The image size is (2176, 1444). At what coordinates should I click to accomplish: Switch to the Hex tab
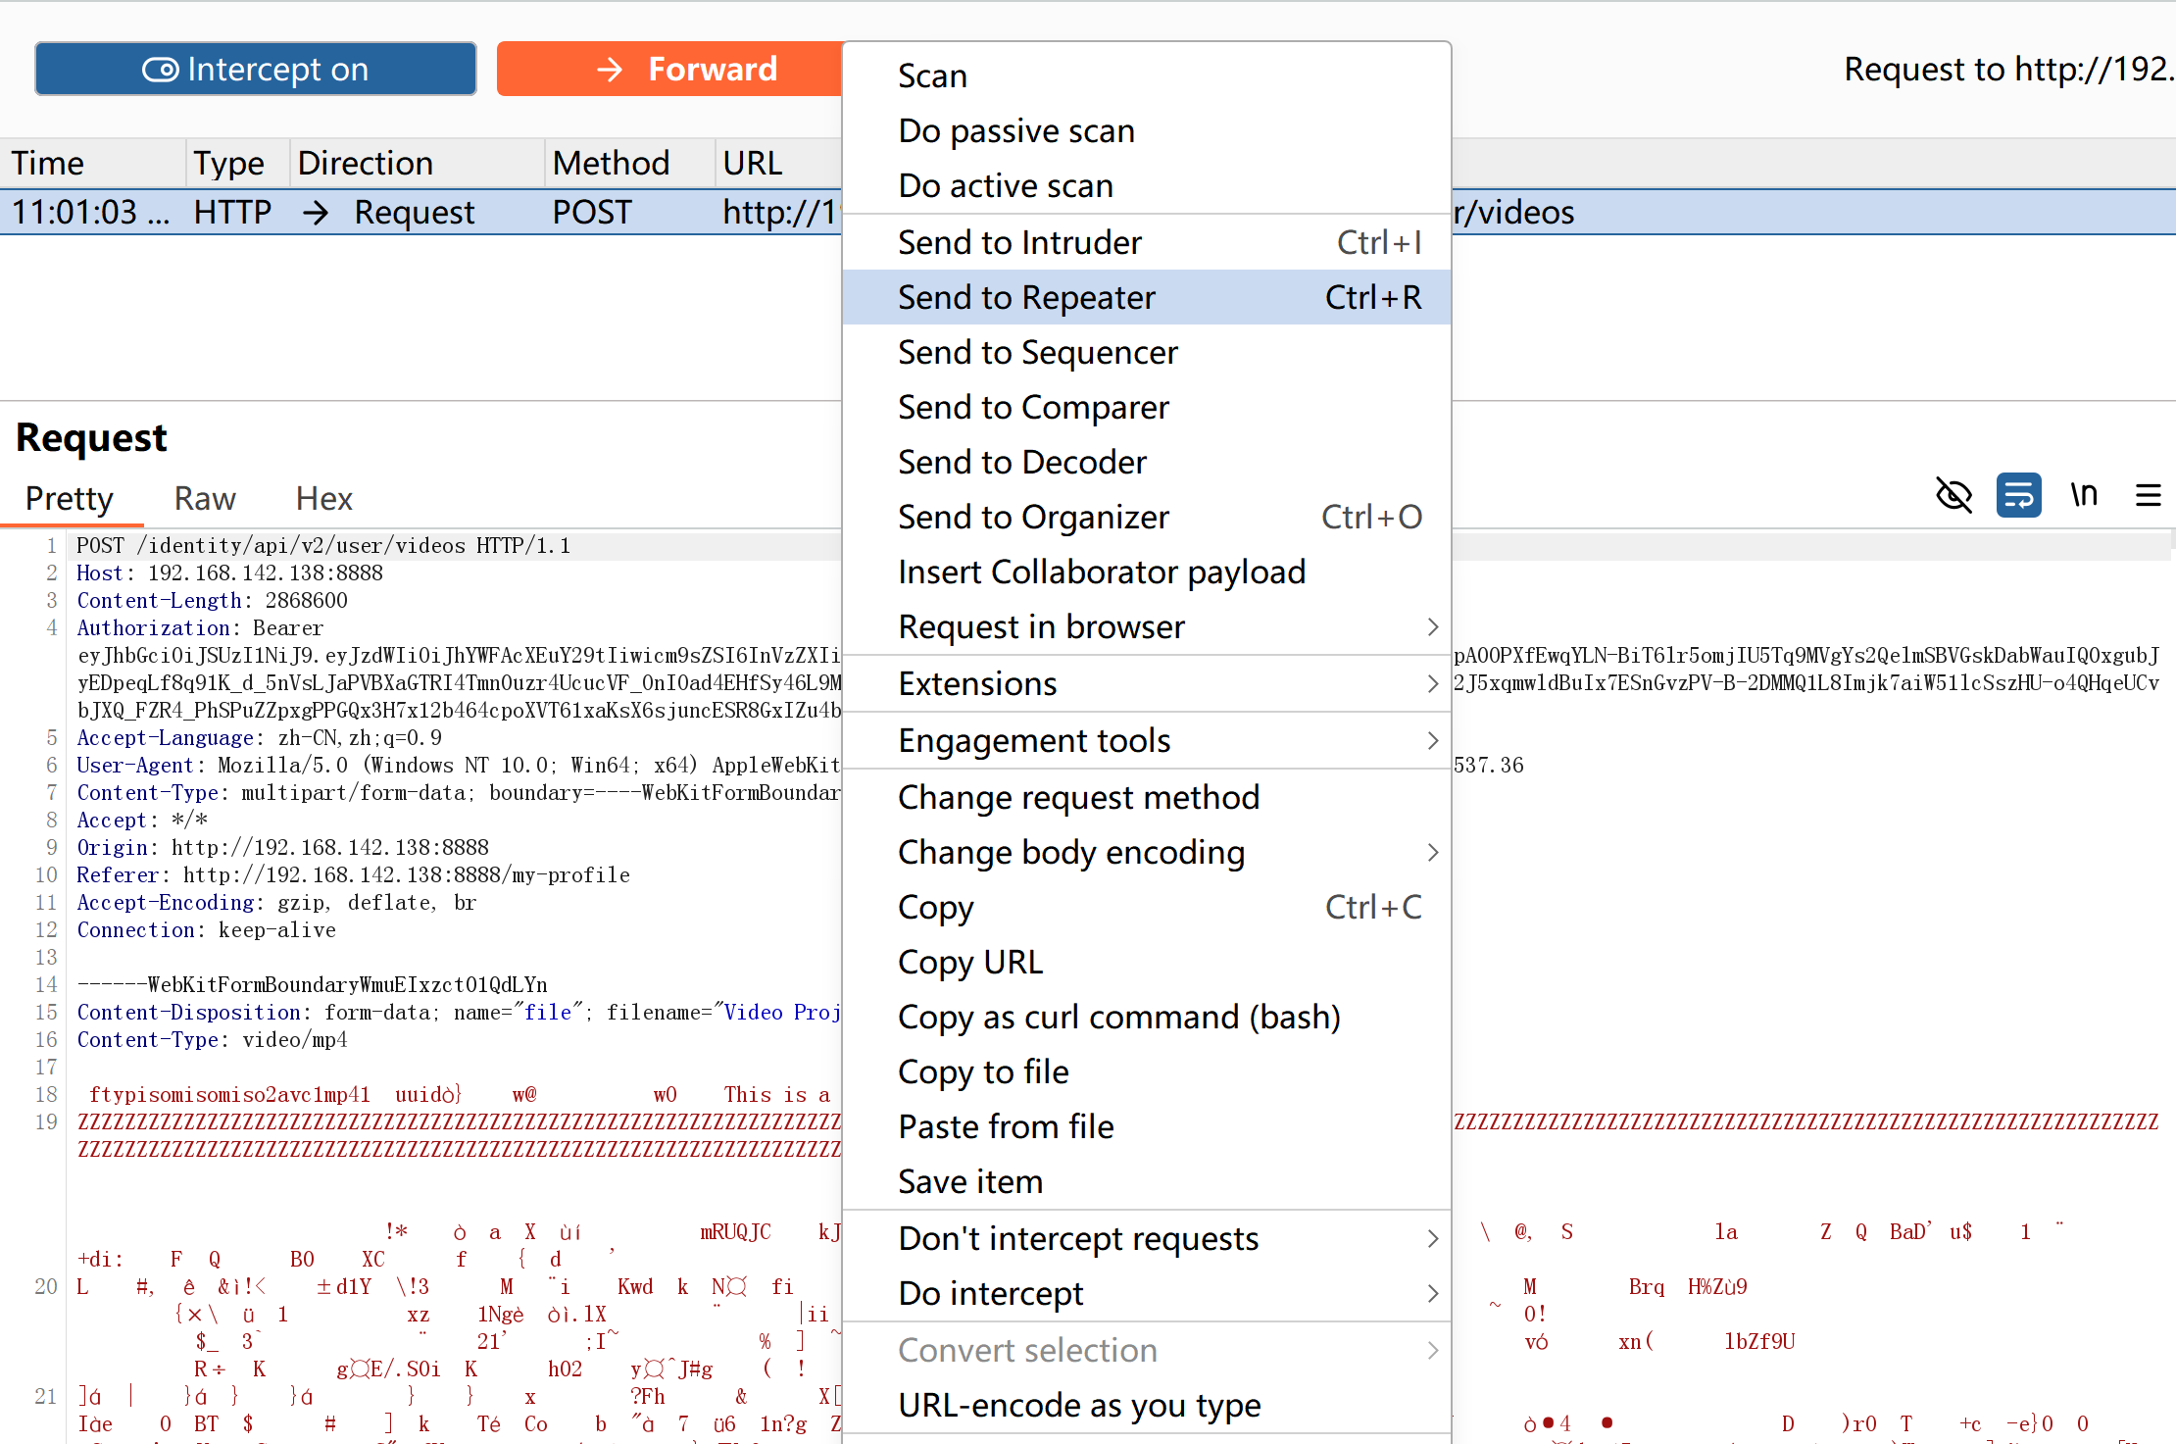click(x=323, y=498)
